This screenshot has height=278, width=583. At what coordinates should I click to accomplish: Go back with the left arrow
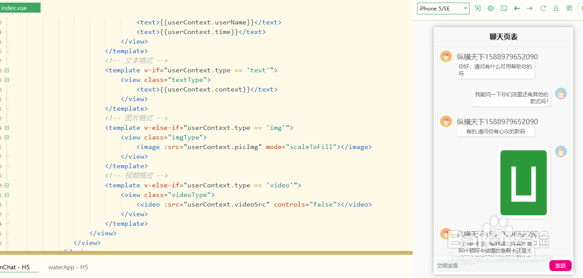click(x=517, y=8)
